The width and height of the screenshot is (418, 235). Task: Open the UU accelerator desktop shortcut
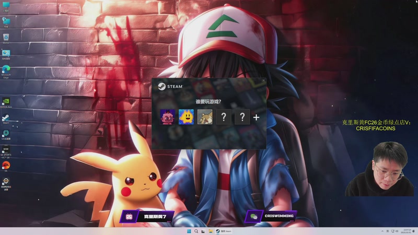(6, 135)
